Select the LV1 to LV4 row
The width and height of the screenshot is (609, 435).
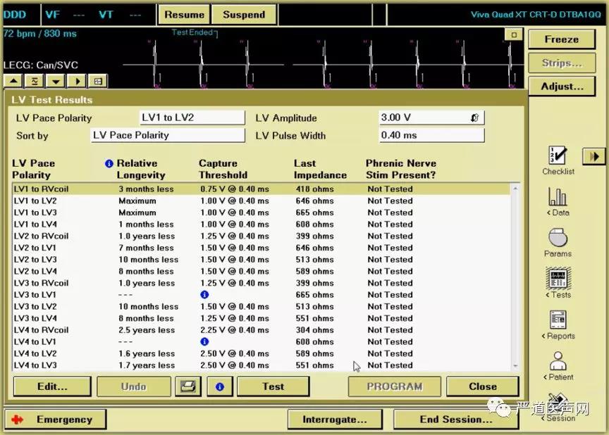click(262, 225)
